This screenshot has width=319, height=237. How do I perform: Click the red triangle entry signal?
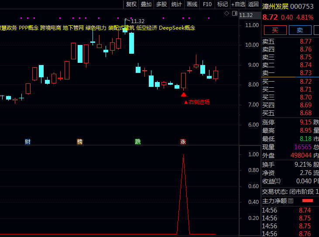(184, 95)
